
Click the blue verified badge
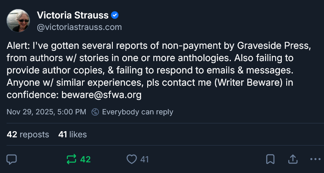coord(116,16)
